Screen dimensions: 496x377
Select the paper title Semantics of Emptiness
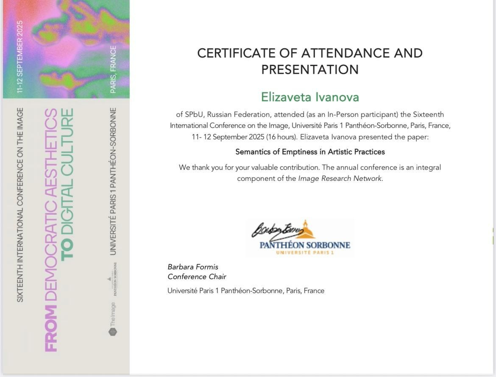click(x=310, y=152)
